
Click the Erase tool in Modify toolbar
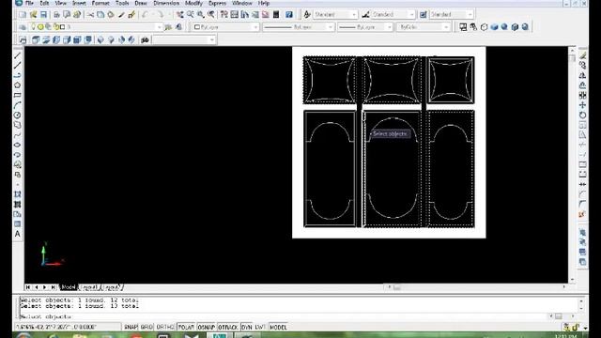[x=582, y=55]
